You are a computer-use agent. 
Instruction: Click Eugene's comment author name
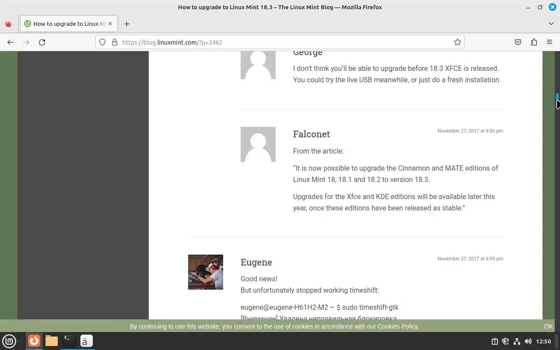point(256,262)
